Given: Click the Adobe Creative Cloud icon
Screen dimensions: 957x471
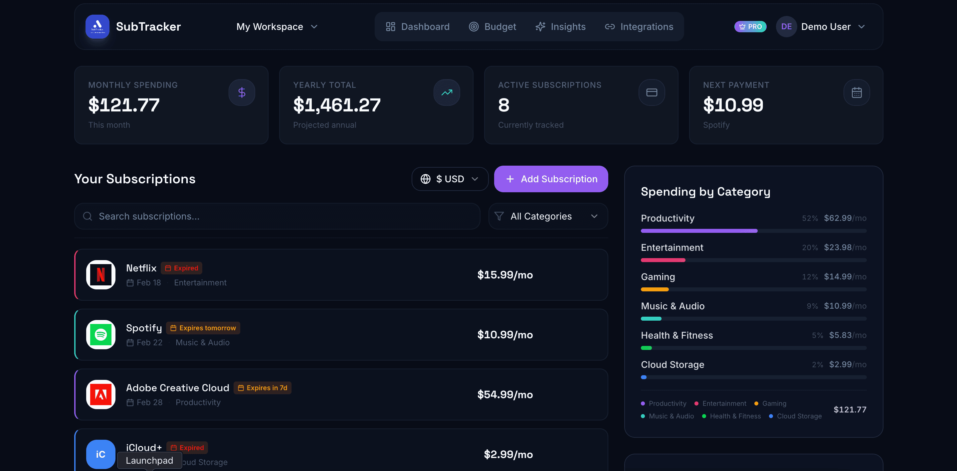Looking at the screenshot, I should point(100,394).
